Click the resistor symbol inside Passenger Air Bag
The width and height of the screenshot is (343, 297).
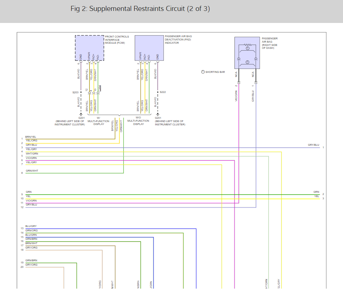pyautogui.click(x=247, y=45)
